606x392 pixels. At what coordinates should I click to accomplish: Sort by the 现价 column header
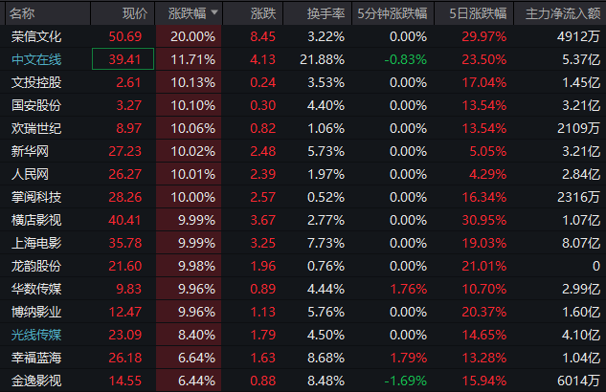click(x=135, y=13)
